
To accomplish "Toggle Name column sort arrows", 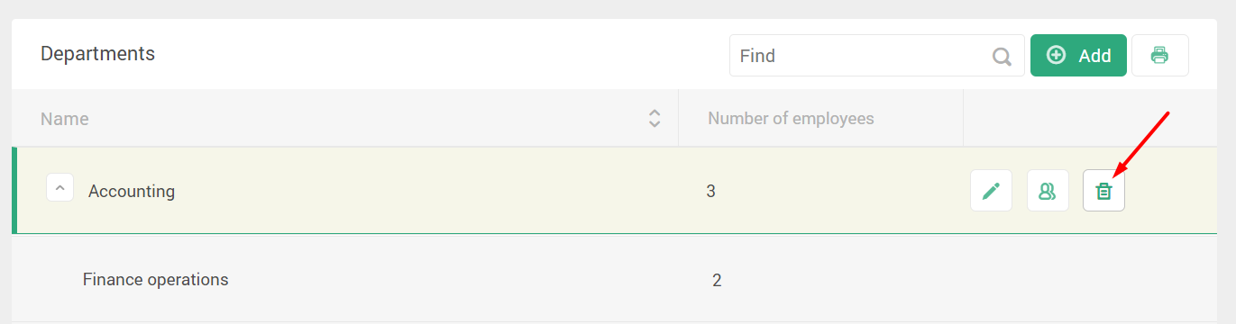I will (x=655, y=119).
